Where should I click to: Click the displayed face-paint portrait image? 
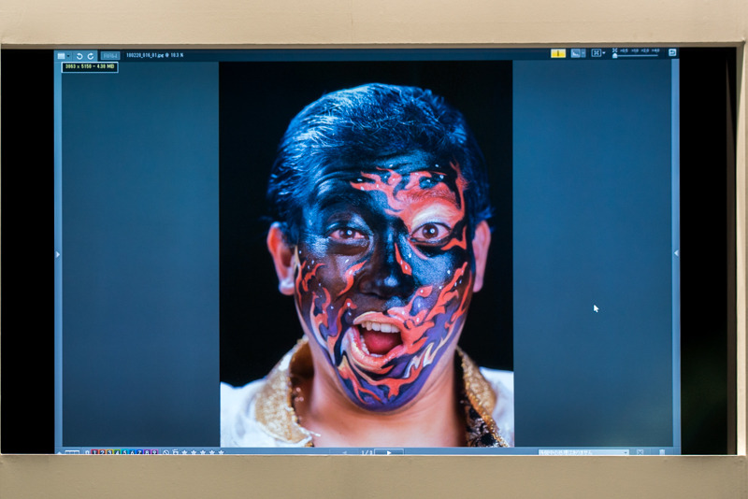367,254
